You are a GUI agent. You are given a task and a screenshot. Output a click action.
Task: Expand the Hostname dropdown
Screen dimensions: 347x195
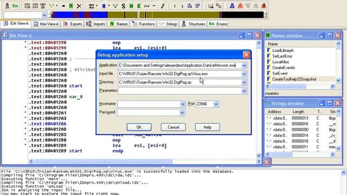point(183,104)
